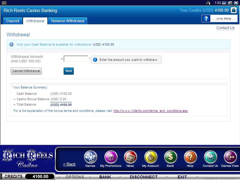Click the min USD 100.00 label
This screenshot has width=240, height=180.
[x=26, y=61]
